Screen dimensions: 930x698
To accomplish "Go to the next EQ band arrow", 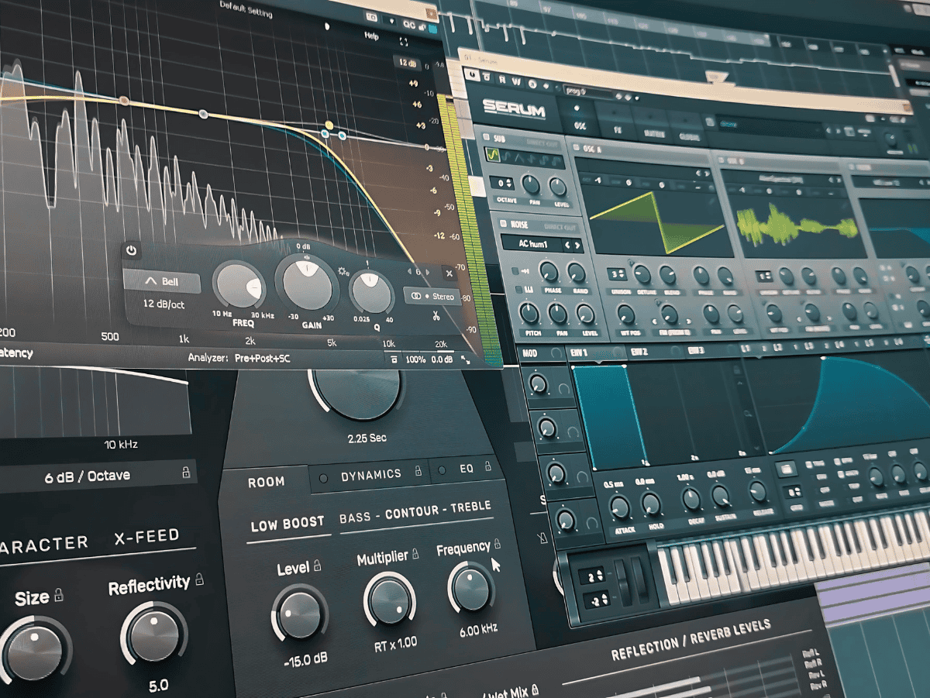I will (x=427, y=272).
